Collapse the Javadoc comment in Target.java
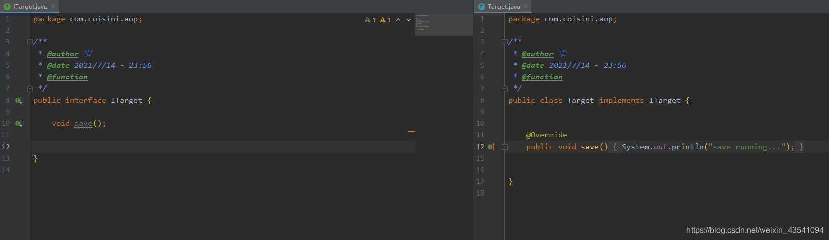The width and height of the screenshot is (829, 240). 504,42
